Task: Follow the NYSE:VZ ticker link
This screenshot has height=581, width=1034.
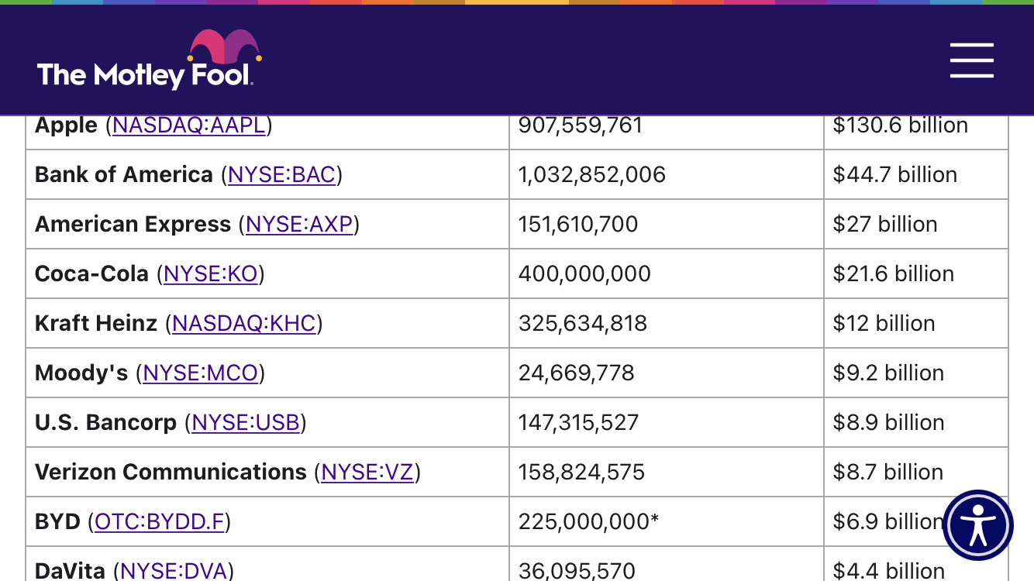Action: click(x=367, y=473)
